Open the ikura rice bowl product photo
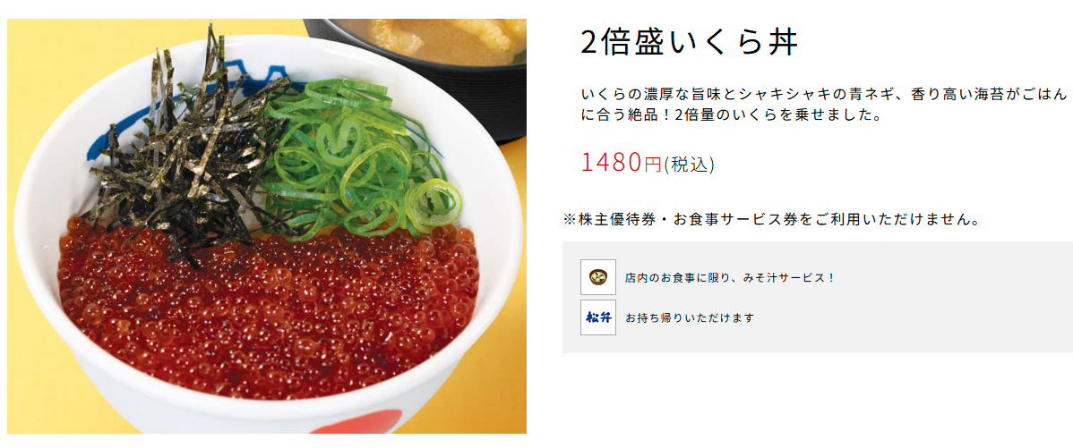This screenshot has width=1073, height=448. [267, 226]
